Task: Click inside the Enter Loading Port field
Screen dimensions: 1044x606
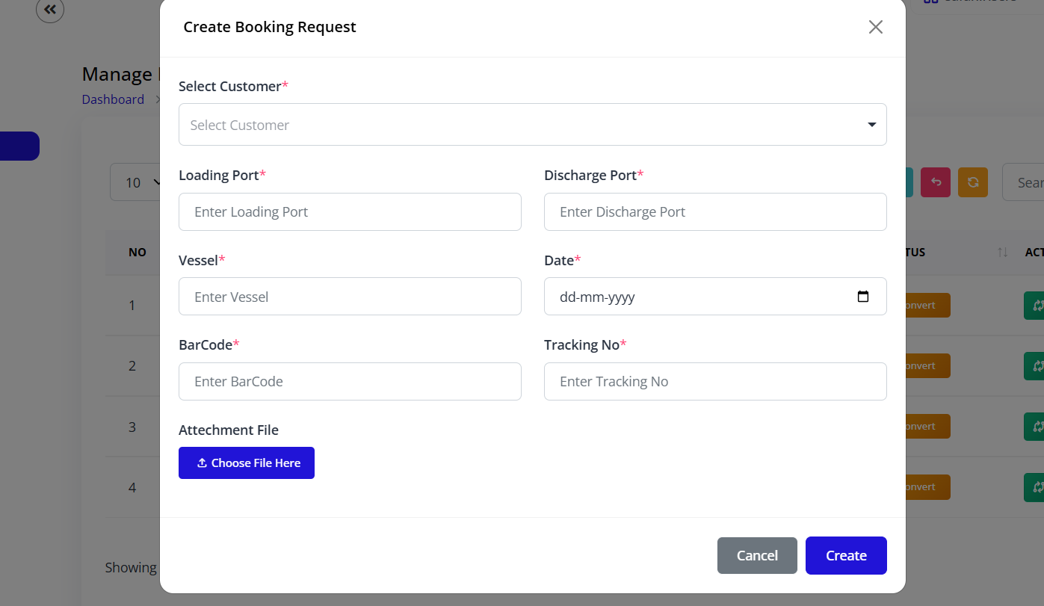Action: pyautogui.click(x=350, y=211)
